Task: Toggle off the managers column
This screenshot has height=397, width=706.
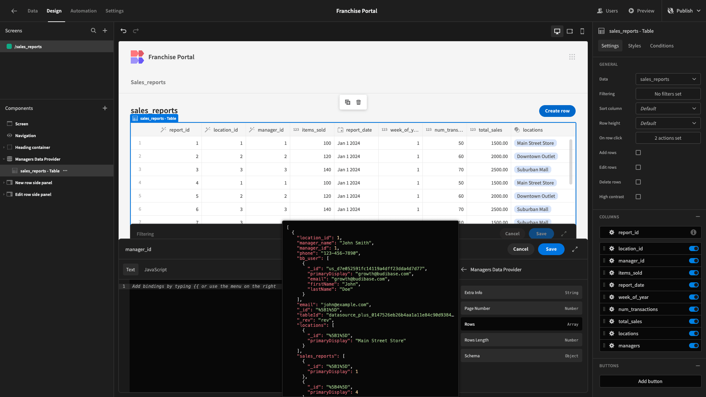Action: pyautogui.click(x=693, y=346)
